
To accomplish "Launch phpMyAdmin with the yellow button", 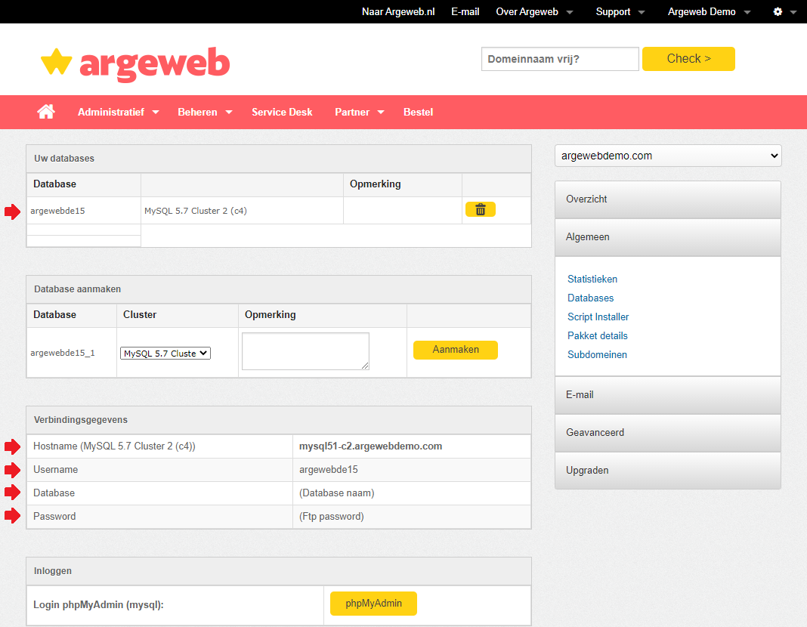I will (373, 604).
